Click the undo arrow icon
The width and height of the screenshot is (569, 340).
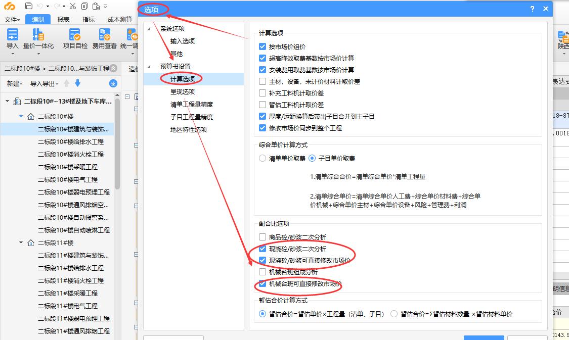click(40, 6)
